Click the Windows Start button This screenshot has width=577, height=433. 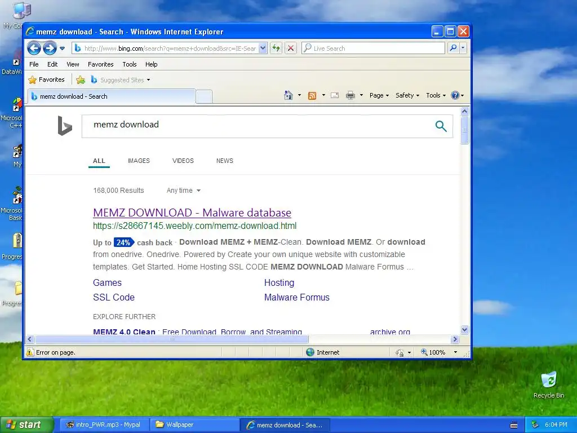[x=26, y=425]
